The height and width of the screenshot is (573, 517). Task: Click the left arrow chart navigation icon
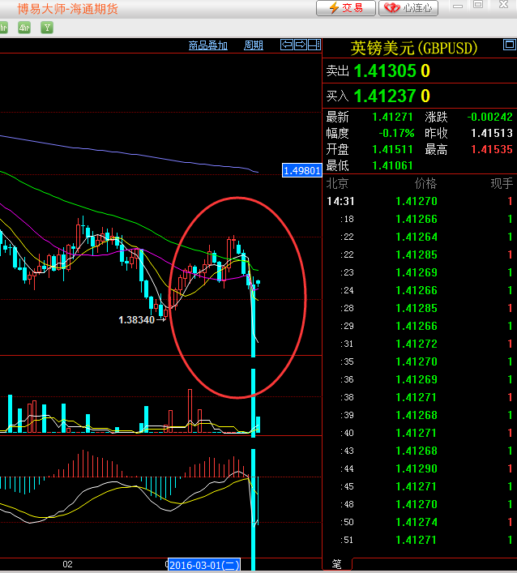tap(287, 45)
